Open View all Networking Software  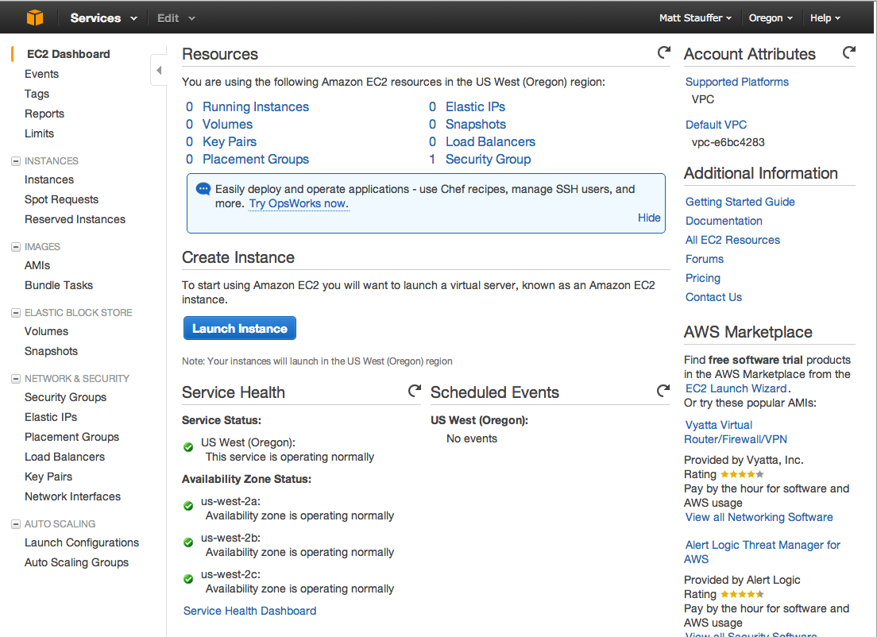coord(759,517)
